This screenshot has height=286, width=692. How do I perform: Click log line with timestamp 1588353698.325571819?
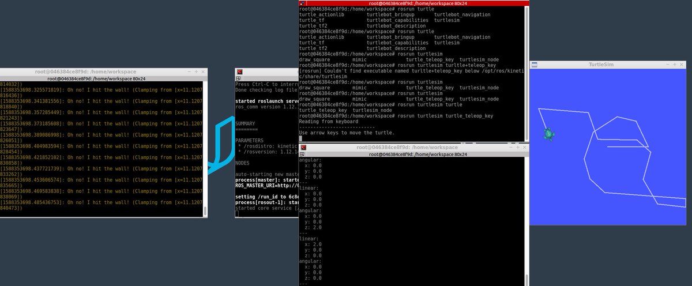click(x=101, y=90)
